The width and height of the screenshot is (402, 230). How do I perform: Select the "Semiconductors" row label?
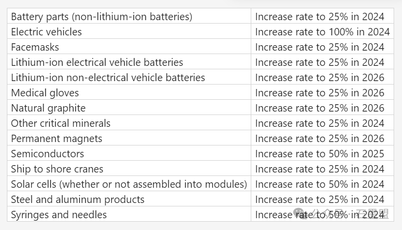point(47,154)
